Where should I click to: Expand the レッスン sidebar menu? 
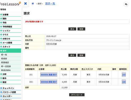coord(10,31)
